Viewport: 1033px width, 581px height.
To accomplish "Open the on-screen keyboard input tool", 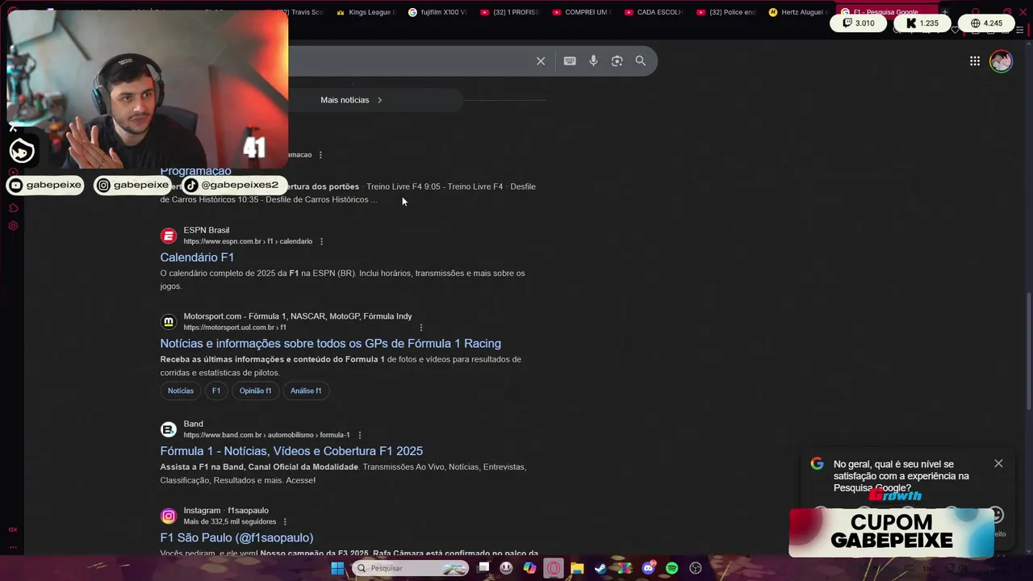I will pos(570,61).
